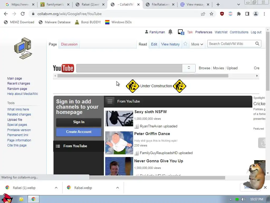The height and width of the screenshot is (203, 270).
Task: Open a new browser tab
Action: [x=218, y=4]
